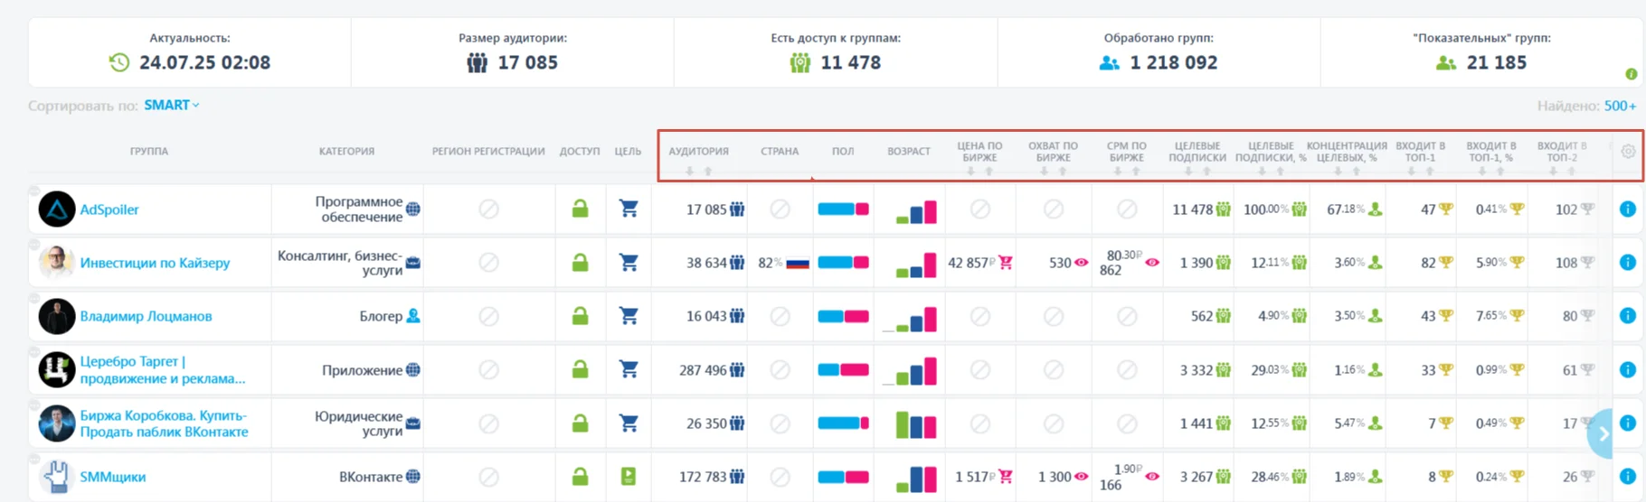The width and height of the screenshot is (1646, 502).
Task: Open row menu dots on Биржа Коробкова
Action: [33, 404]
